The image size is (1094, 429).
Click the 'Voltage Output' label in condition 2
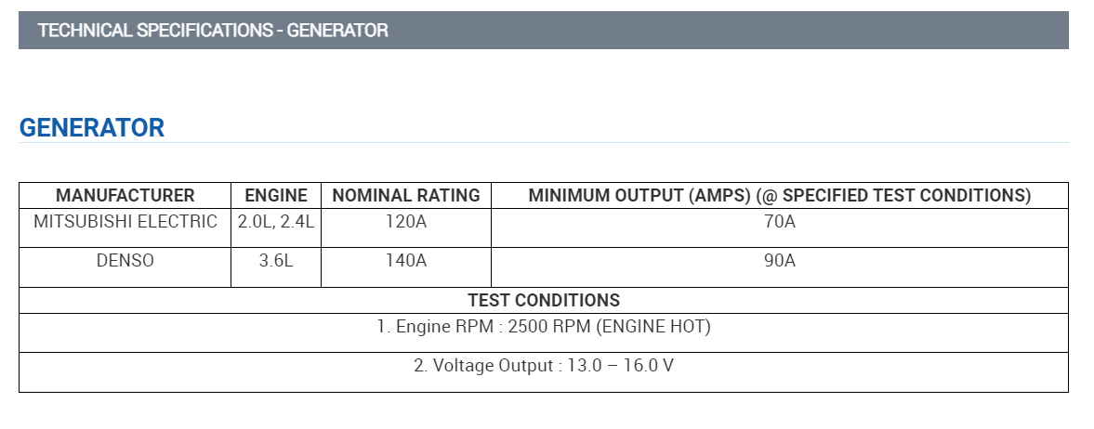point(494,366)
